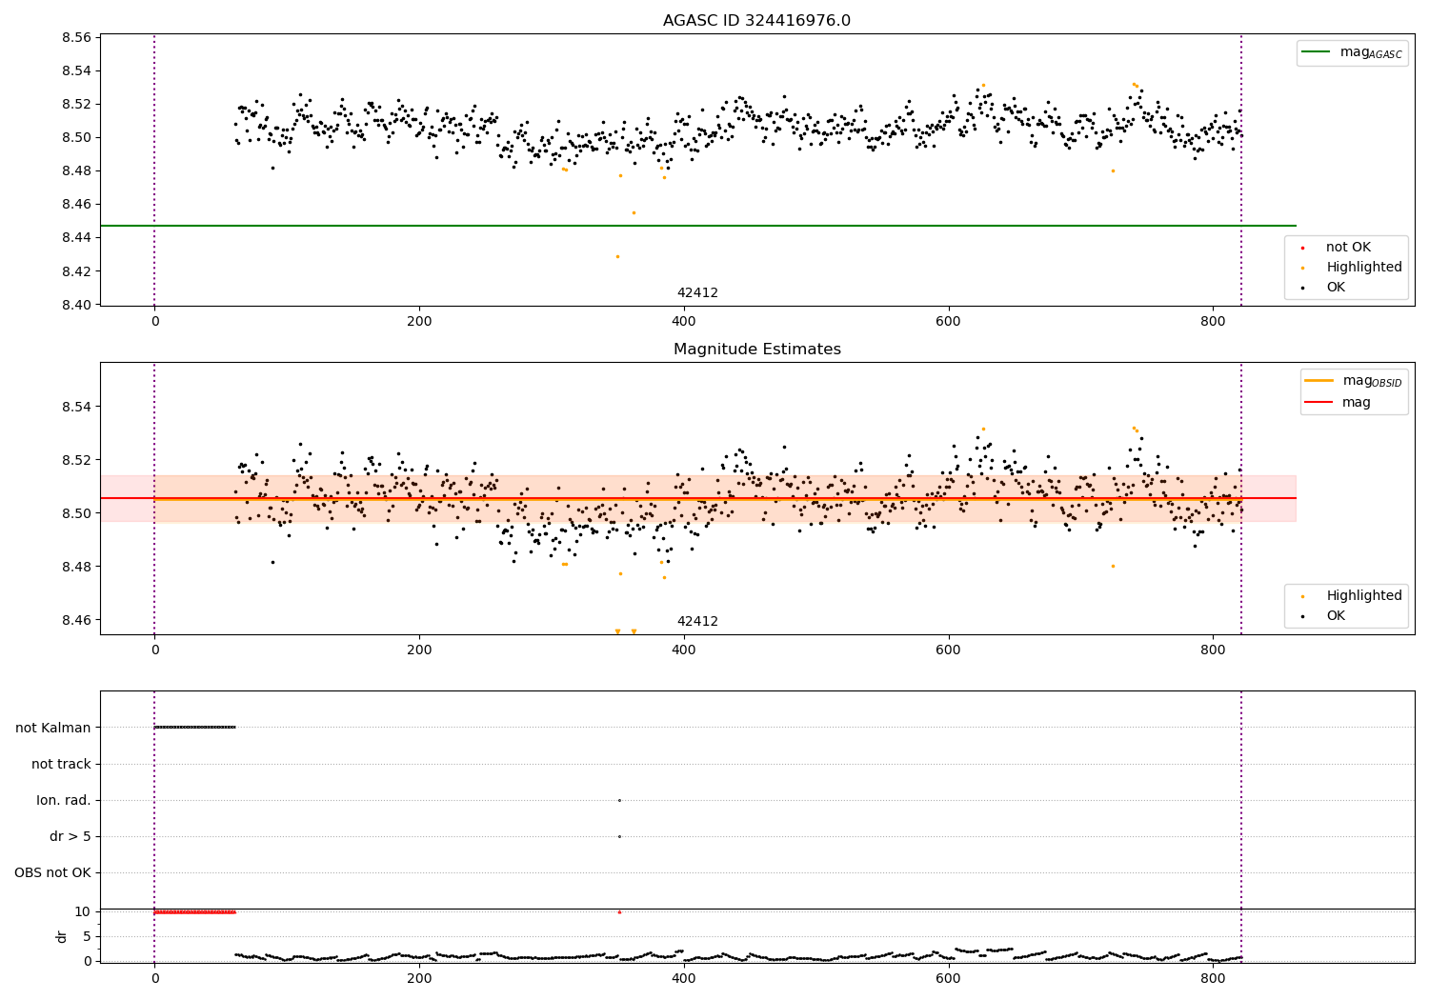Click the 'dr' y-axis label

(x=62, y=936)
